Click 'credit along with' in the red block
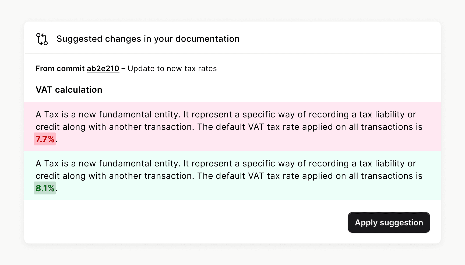 coord(71,127)
